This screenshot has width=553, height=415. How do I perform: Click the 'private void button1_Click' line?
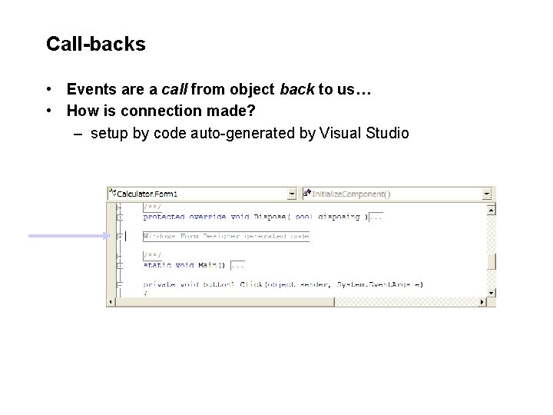click(x=283, y=284)
